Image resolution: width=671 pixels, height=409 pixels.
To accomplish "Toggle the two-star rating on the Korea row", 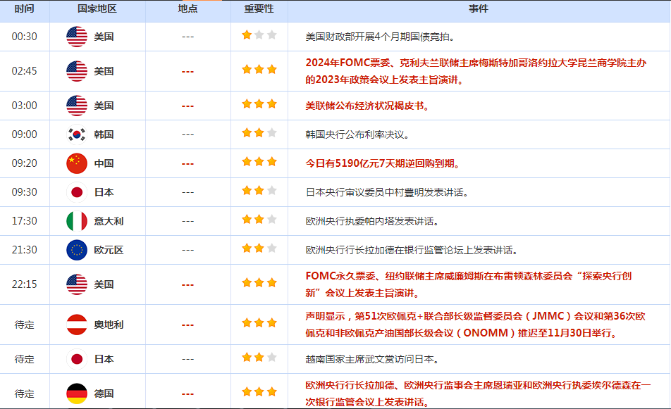I will pyautogui.click(x=254, y=134).
